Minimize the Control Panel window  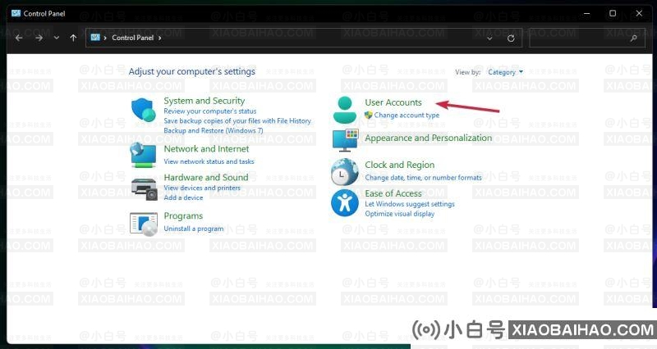[586, 13]
